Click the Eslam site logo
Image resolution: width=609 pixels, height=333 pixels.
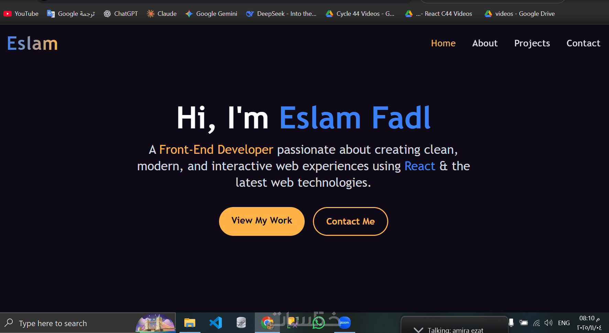pyautogui.click(x=32, y=44)
